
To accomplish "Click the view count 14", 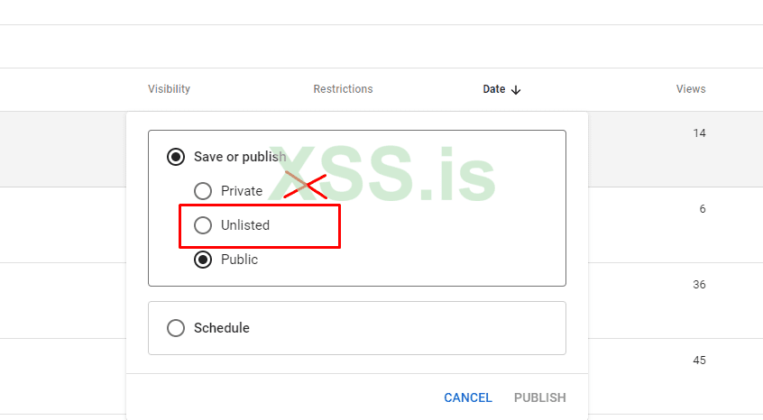I will pyautogui.click(x=700, y=133).
